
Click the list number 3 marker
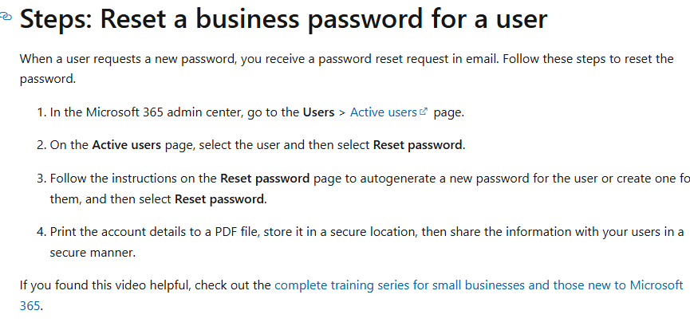pyautogui.click(x=41, y=179)
